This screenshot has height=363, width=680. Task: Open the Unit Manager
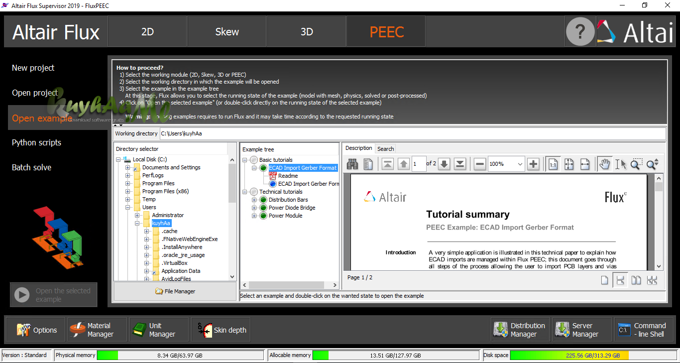pyautogui.click(x=159, y=330)
